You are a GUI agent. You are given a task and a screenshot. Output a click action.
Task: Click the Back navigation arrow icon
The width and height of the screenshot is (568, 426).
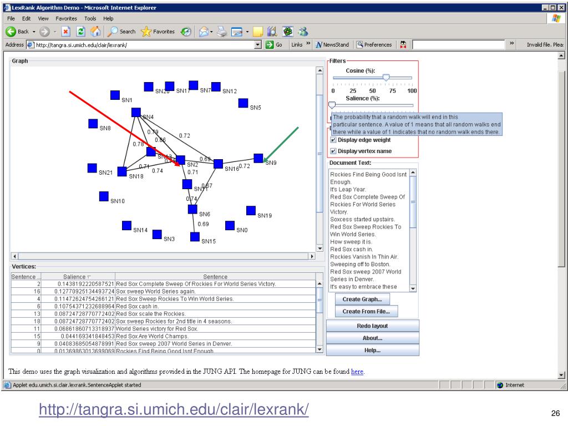(x=11, y=32)
